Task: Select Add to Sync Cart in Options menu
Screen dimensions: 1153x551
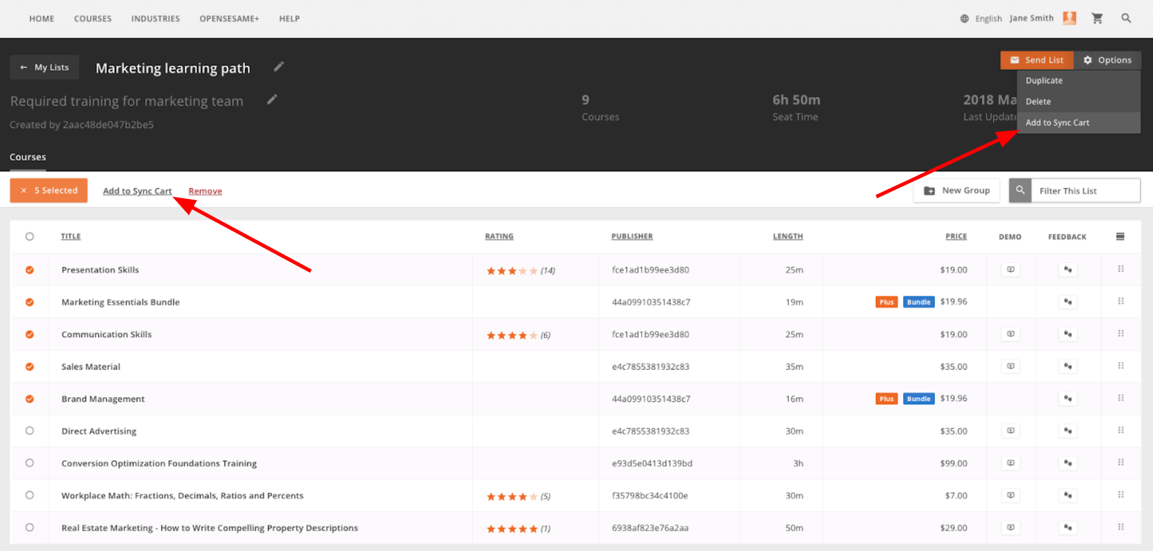Action: [1057, 123]
